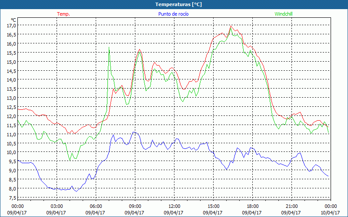Image resolution: width=348 pixels, height=217 pixels.
Task: Click the 9,0 y-axis value
Action: 13,170
